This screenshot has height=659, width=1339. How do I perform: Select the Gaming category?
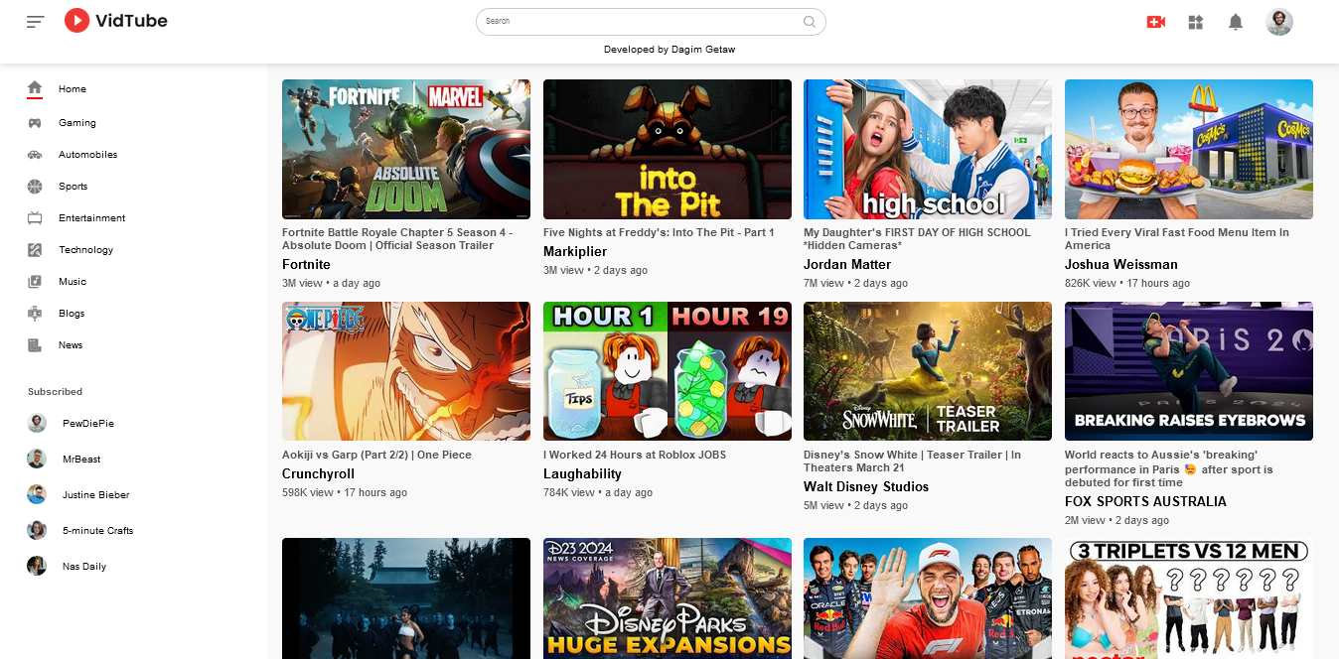[77, 123]
